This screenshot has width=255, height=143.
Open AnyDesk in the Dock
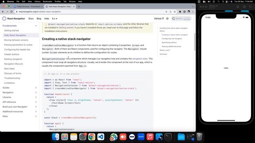pyautogui.click(x=123, y=137)
